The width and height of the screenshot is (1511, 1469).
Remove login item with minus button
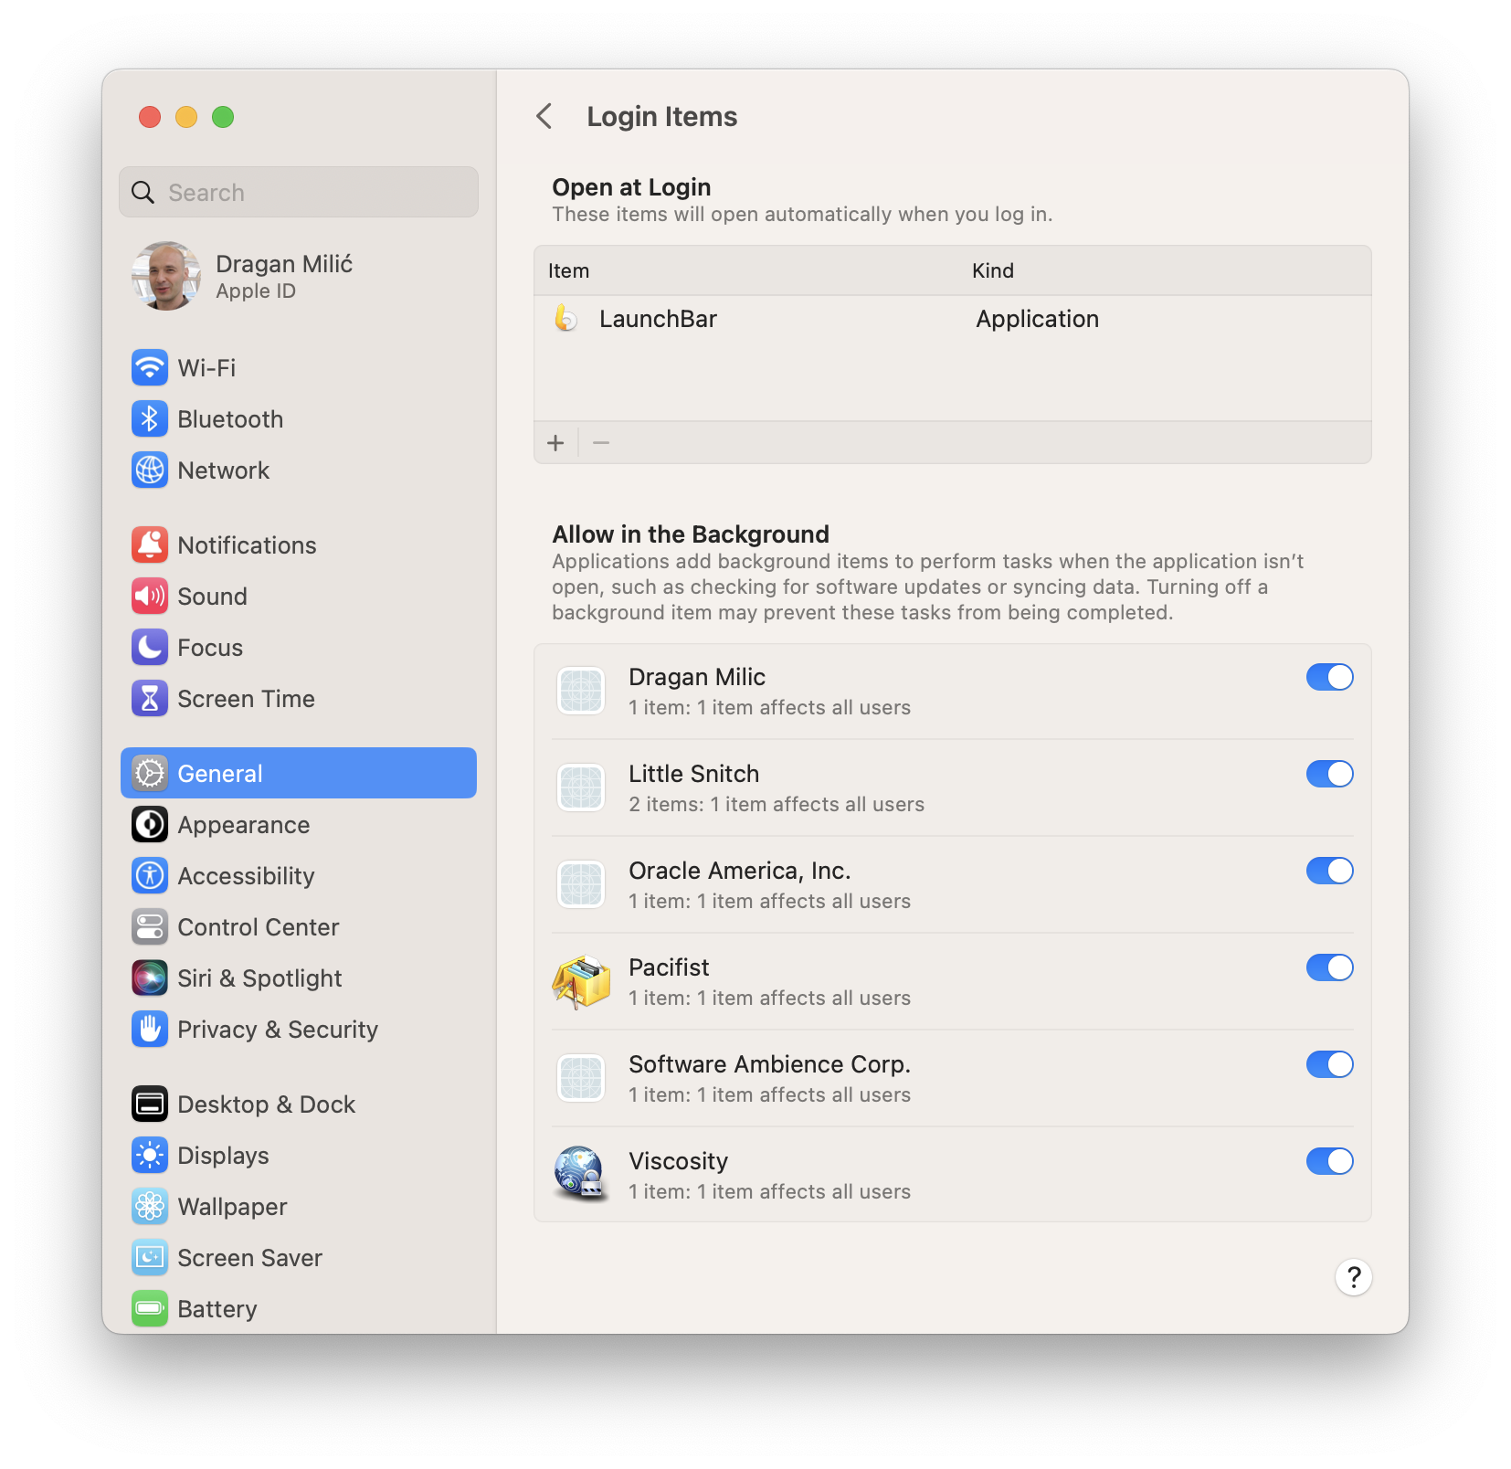[x=601, y=443]
